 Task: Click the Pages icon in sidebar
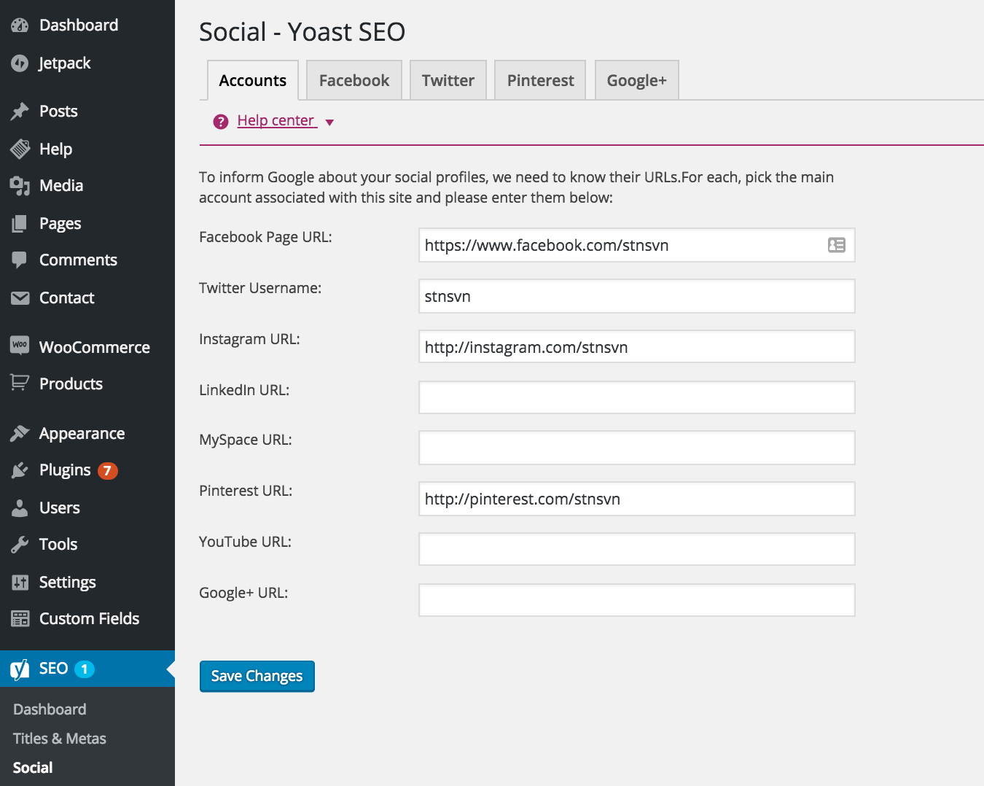point(20,224)
